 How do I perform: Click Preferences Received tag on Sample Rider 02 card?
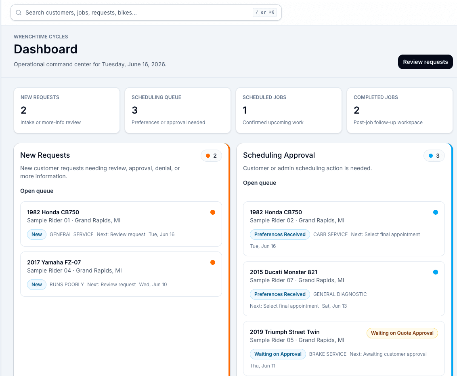tap(280, 234)
